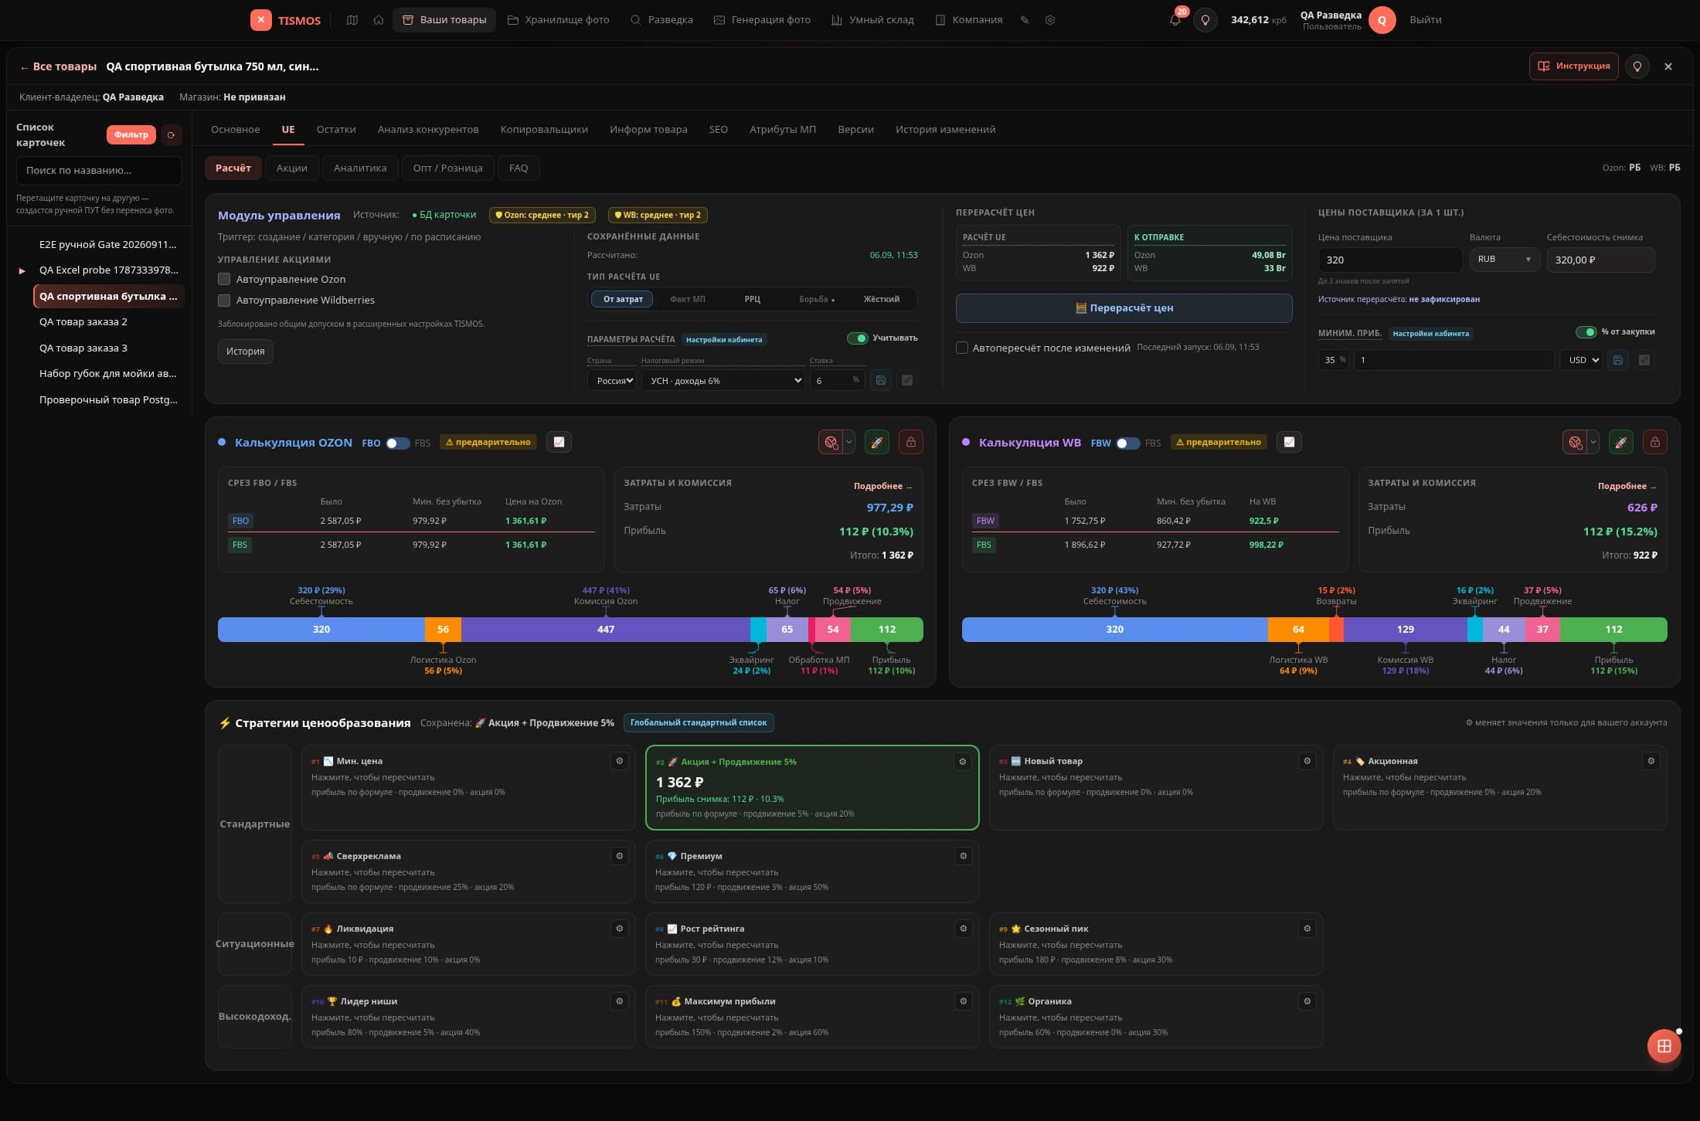Image resolution: width=1700 pixels, height=1121 pixels.
Task: Toggle the % от закупки switch
Action: 1586,332
